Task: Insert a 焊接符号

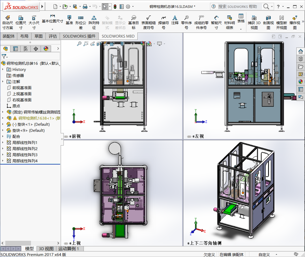Action: (164, 22)
